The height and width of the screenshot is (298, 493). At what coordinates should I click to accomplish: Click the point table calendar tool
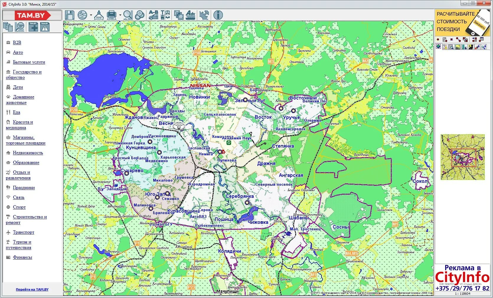pyautogui.click(x=481, y=39)
